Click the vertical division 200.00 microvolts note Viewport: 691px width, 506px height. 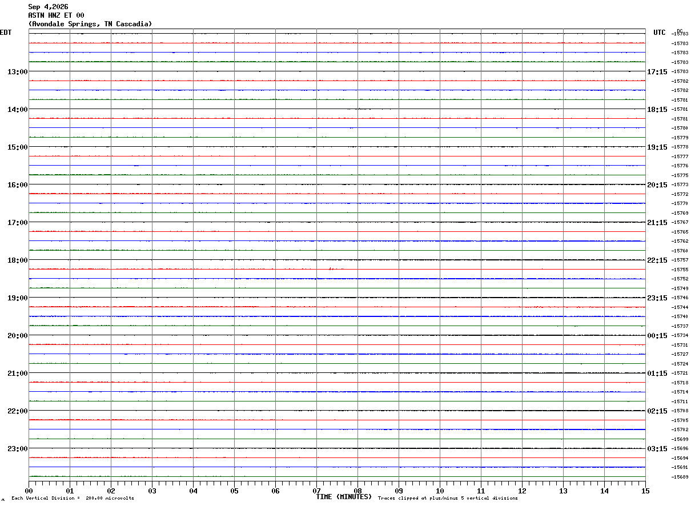(x=73, y=499)
